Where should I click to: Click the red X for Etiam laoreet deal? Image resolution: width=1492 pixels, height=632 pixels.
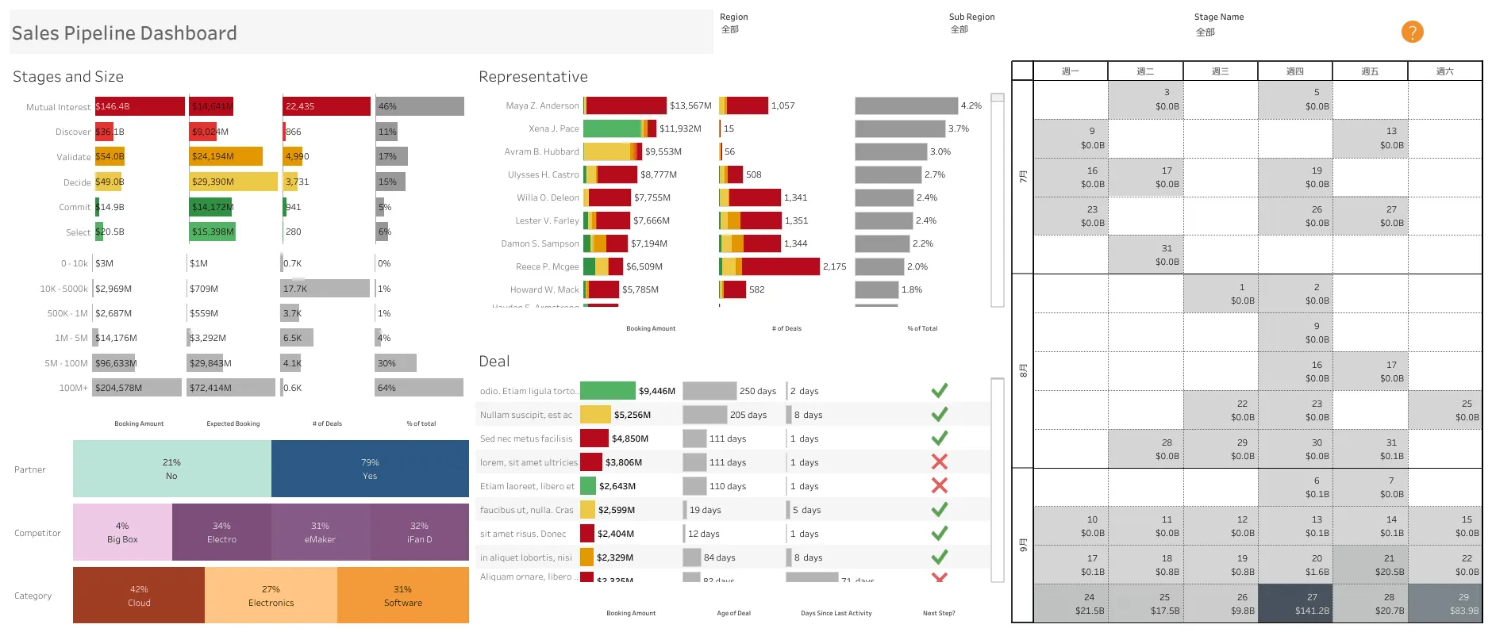940,485
